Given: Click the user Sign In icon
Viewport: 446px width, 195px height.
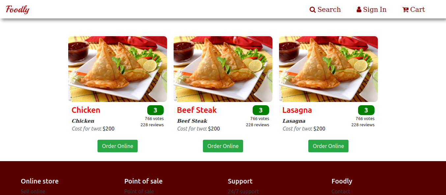Looking at the screenshot, I should tap(359, 10).
